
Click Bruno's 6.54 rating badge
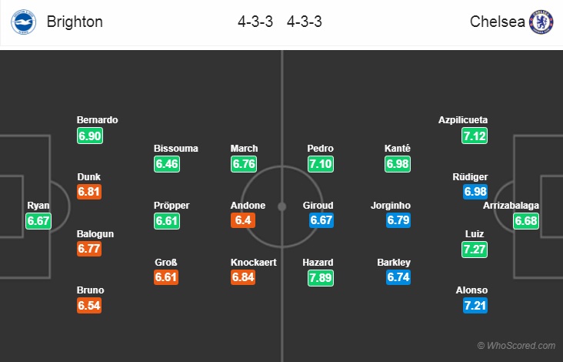point(89,306)
